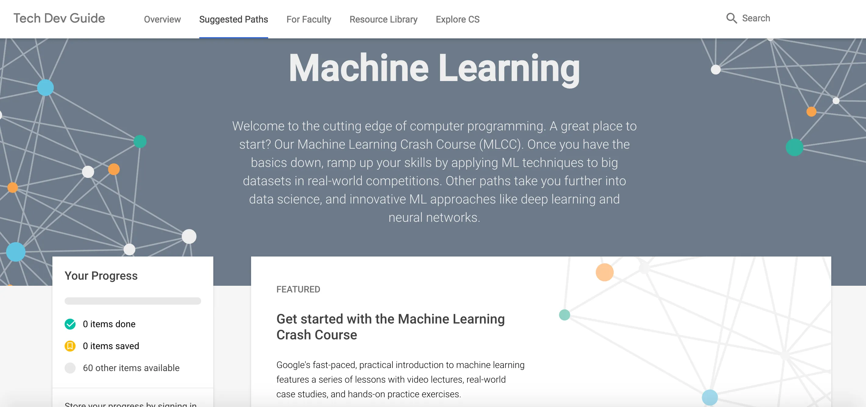Click the green checkmark progress icon
866x407 pixels.
coord(70,324)
